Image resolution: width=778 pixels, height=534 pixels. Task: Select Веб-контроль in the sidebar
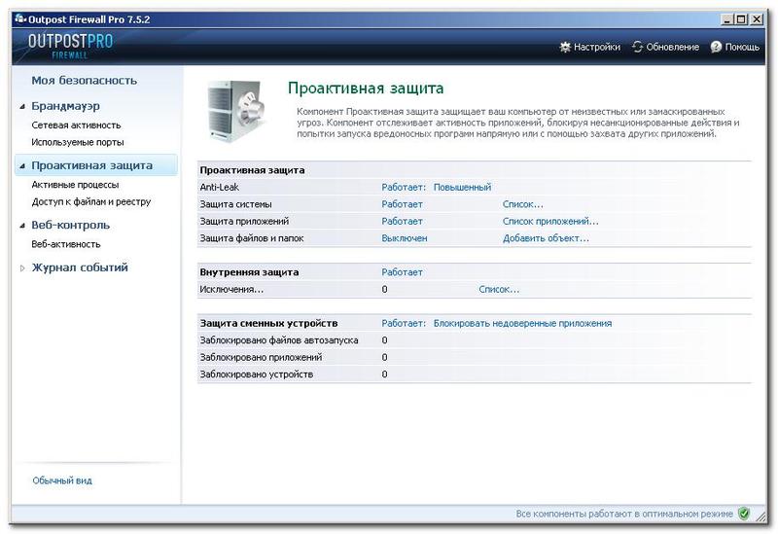[x=70, y=225]
